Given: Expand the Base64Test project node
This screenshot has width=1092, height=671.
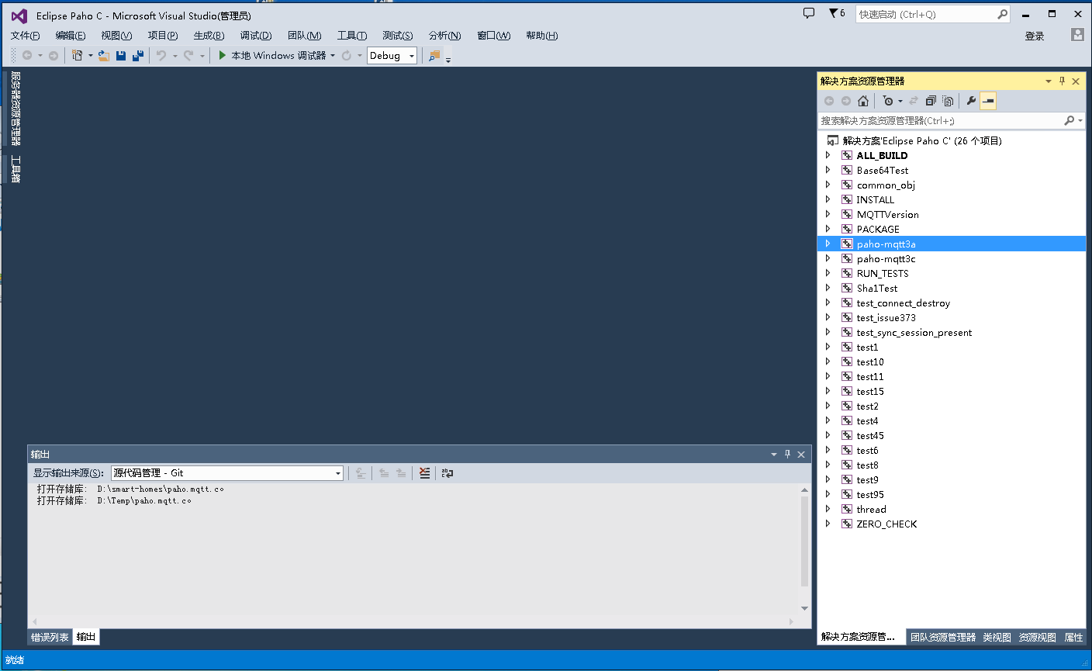Looking at the screenshot, I should 828,170.
